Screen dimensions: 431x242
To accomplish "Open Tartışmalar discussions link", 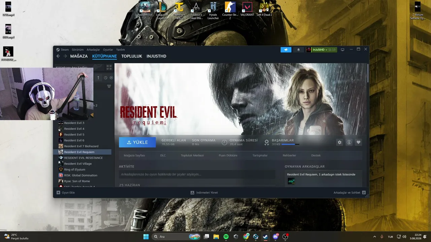I will pyautogui.click(x=260, y=155).
